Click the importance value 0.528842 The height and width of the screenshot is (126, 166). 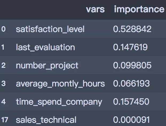[132, 29]
